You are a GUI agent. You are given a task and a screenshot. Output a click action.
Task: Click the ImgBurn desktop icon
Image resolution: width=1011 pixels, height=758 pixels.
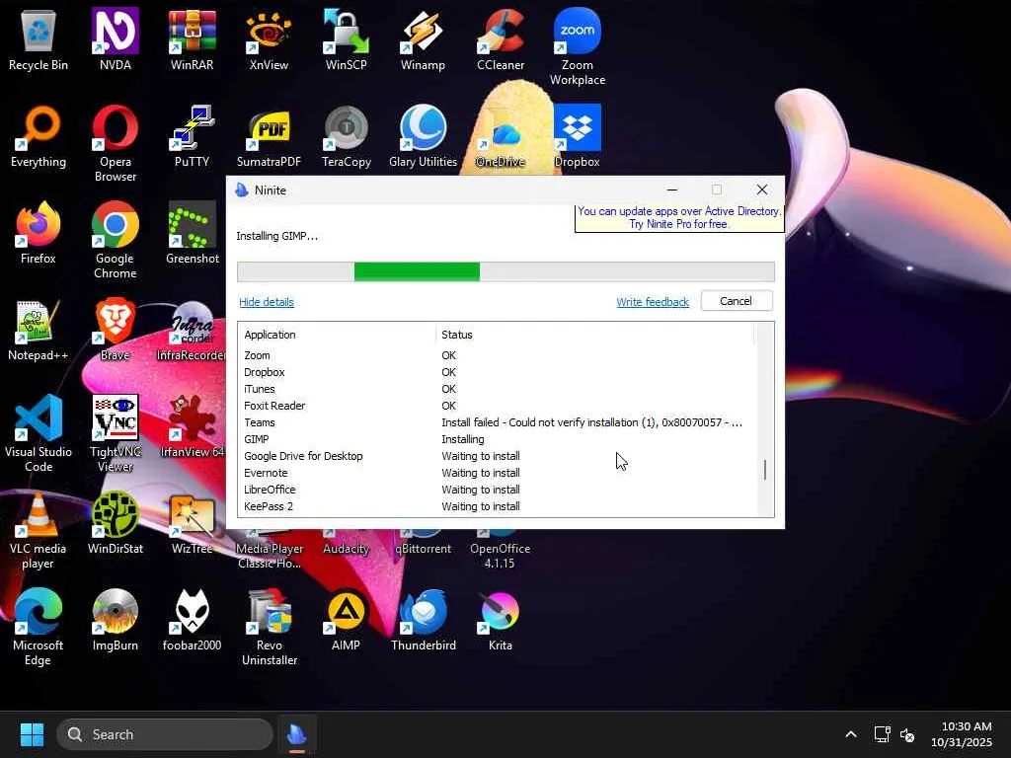tap(115, 620)
